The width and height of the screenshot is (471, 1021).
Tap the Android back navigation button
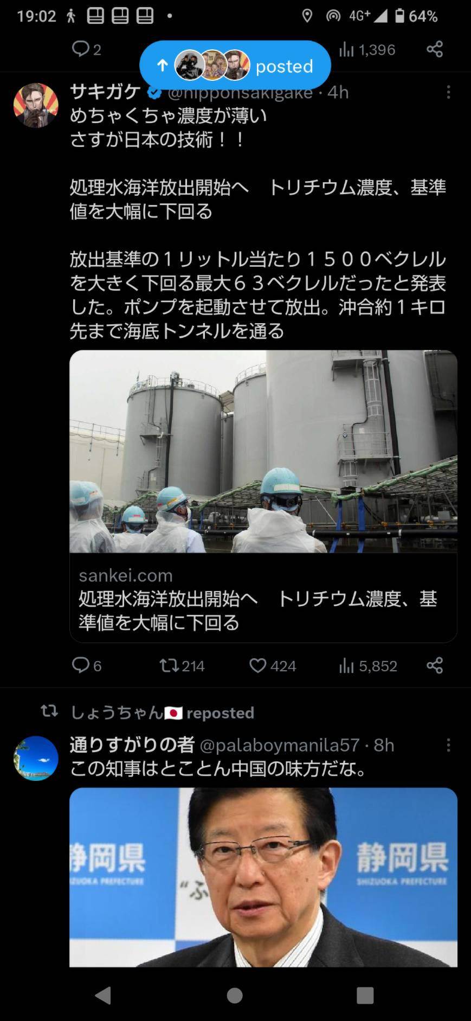point(102,996)
